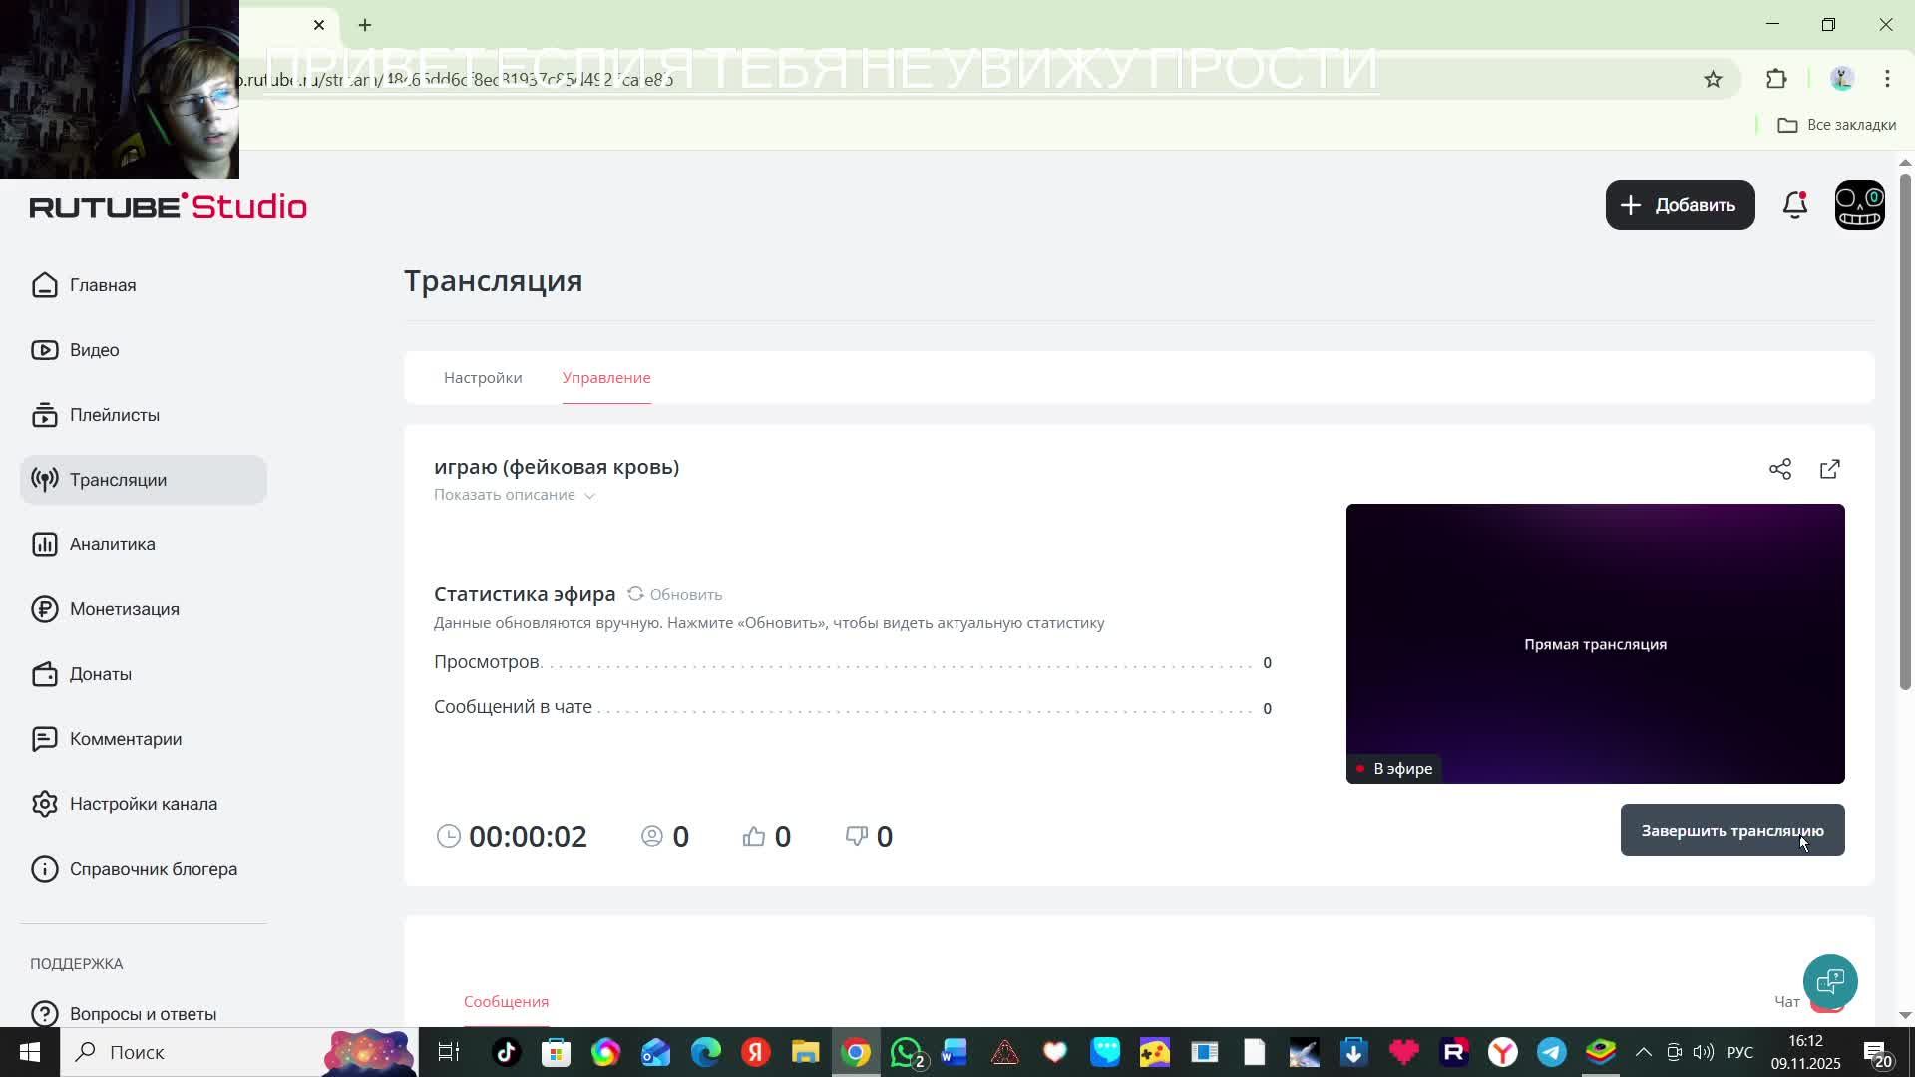Click the share stream icon
Viewport: 1915px width, 1077px height.
pos(1780,469)
